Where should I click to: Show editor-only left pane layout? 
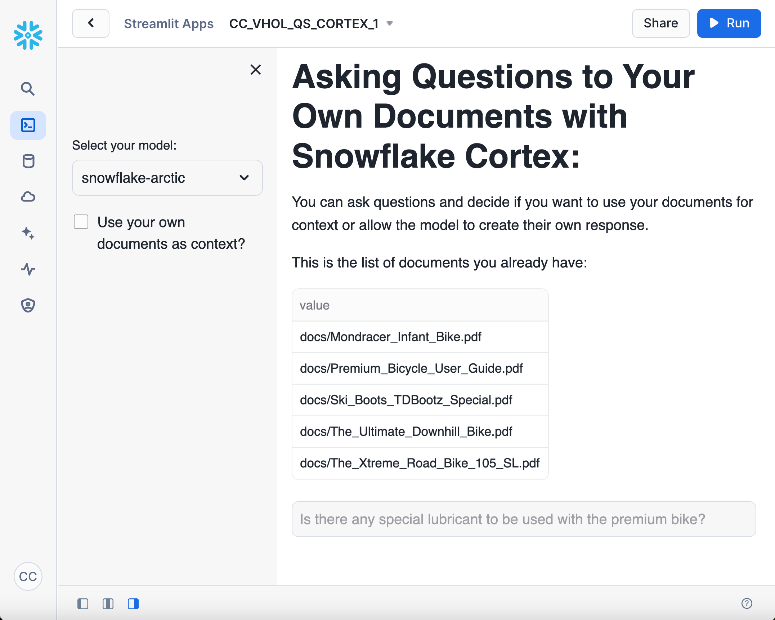click(83, 603)
